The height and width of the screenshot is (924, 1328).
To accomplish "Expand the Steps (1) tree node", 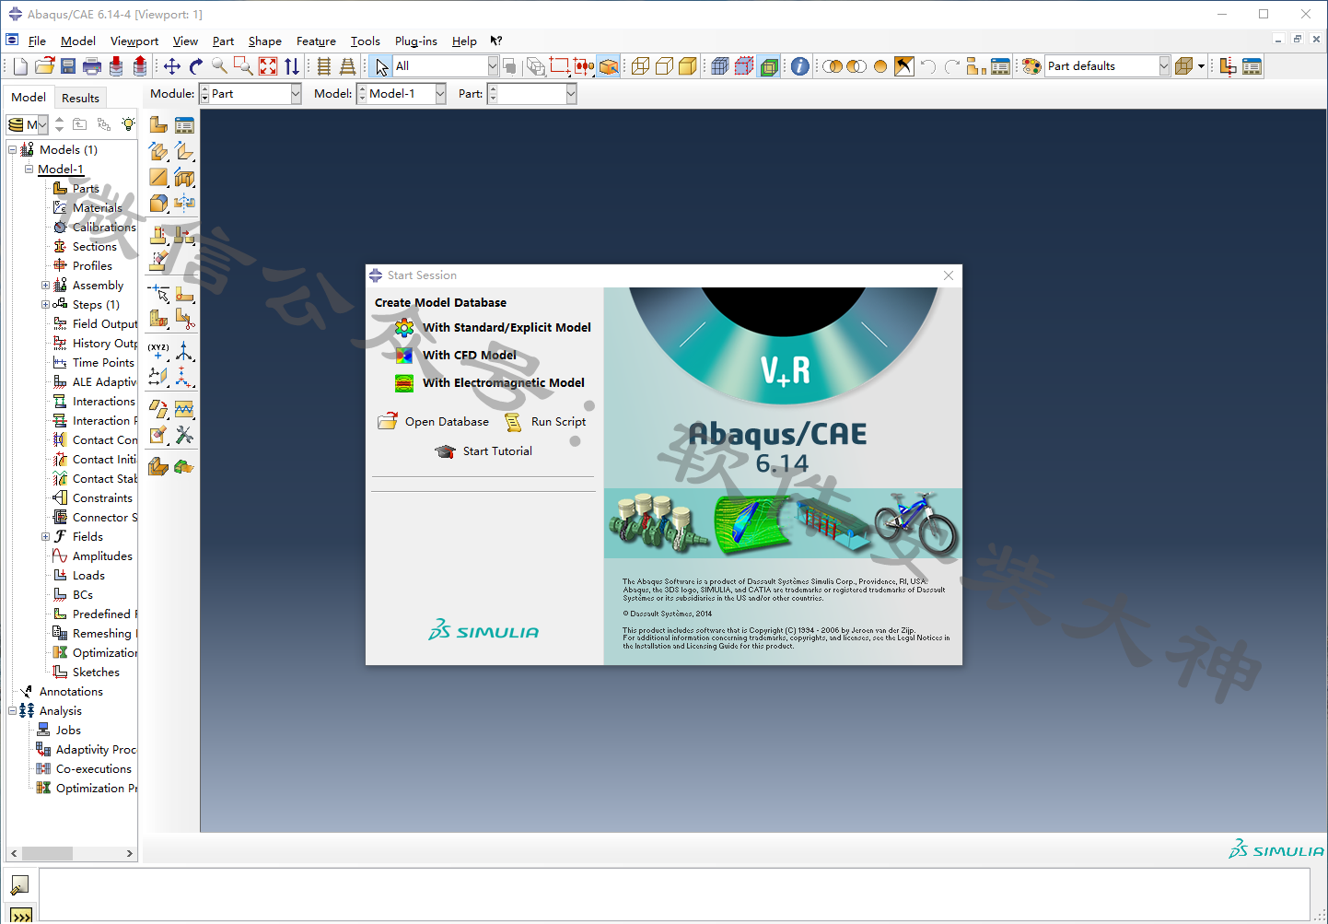I will [x=45, y=305].
